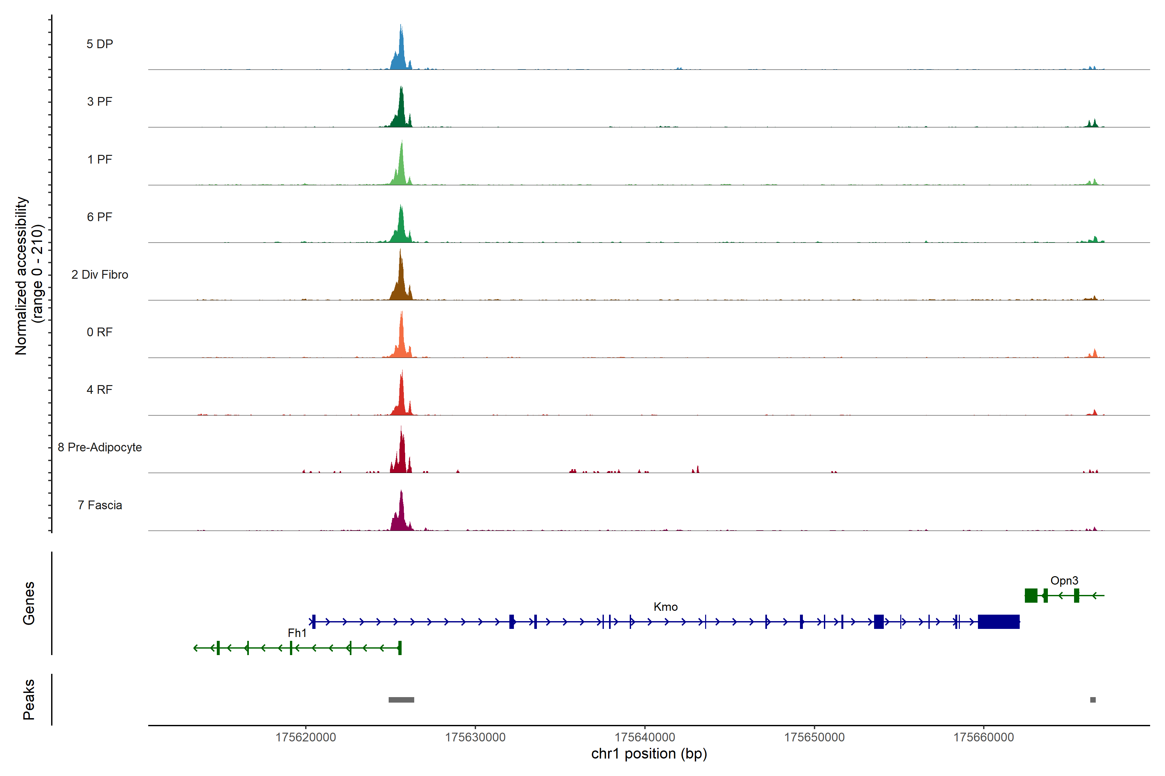Click the 175660000 axis tick label

click(x=984, y=738)
